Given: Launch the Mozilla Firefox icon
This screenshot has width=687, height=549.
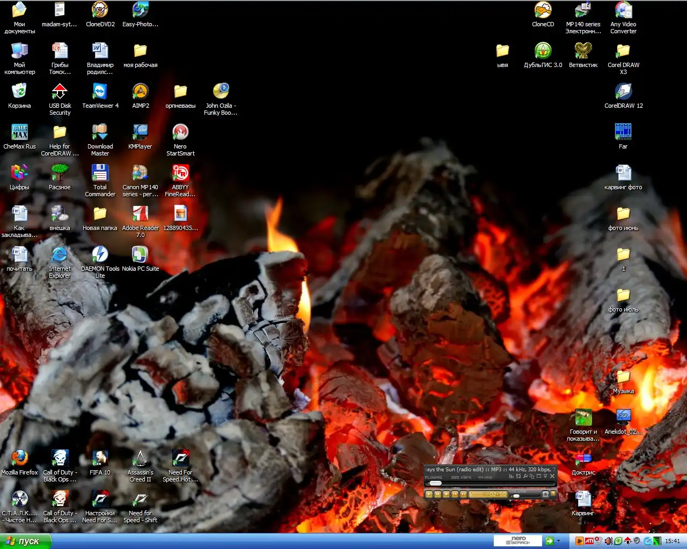Looking at the screenshot, I should 19,458.
